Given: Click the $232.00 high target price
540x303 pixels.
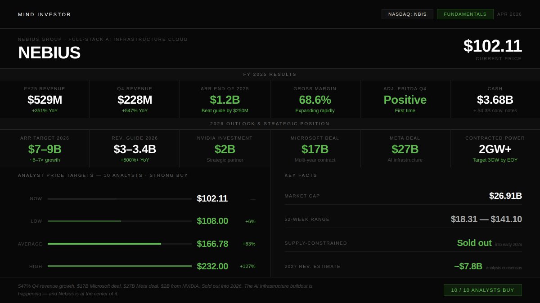Looking at the screenshot, I should pos(212,266).
